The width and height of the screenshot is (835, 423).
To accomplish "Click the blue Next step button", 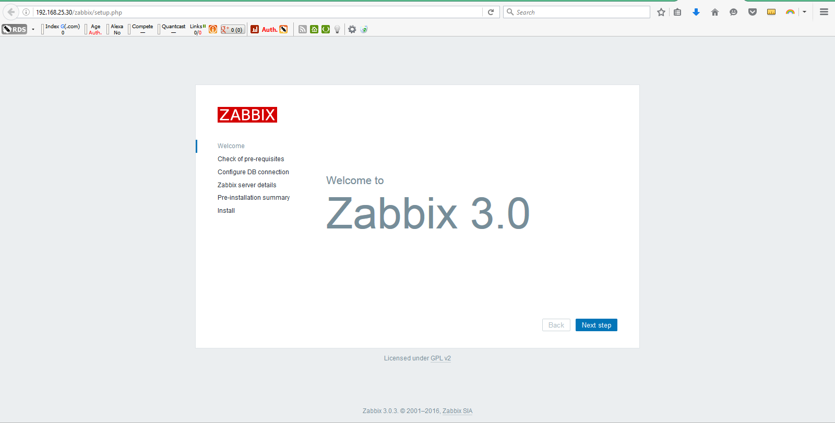I will tap(596, 325).
